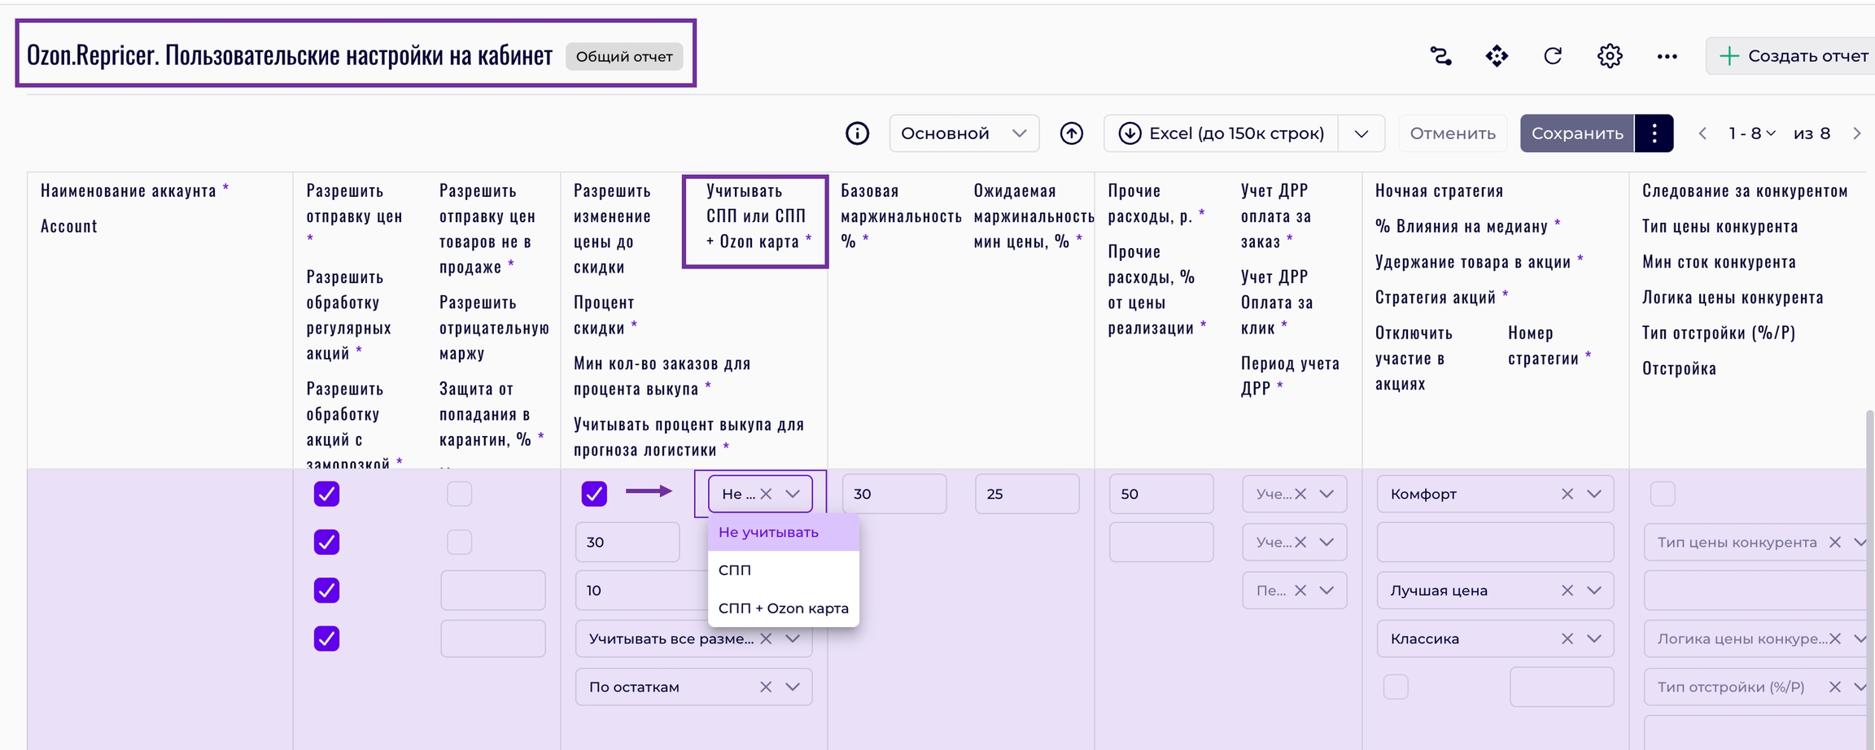Screen dimensions: 1875x750
Task: Open the three-dots more options menu
Action: click(x=1667, y=56)
